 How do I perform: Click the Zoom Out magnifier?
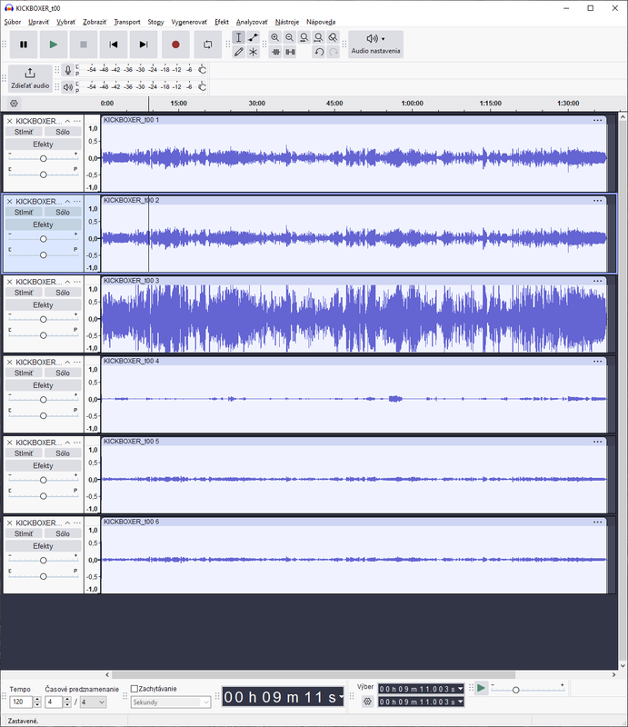click(x=289, y=37)
